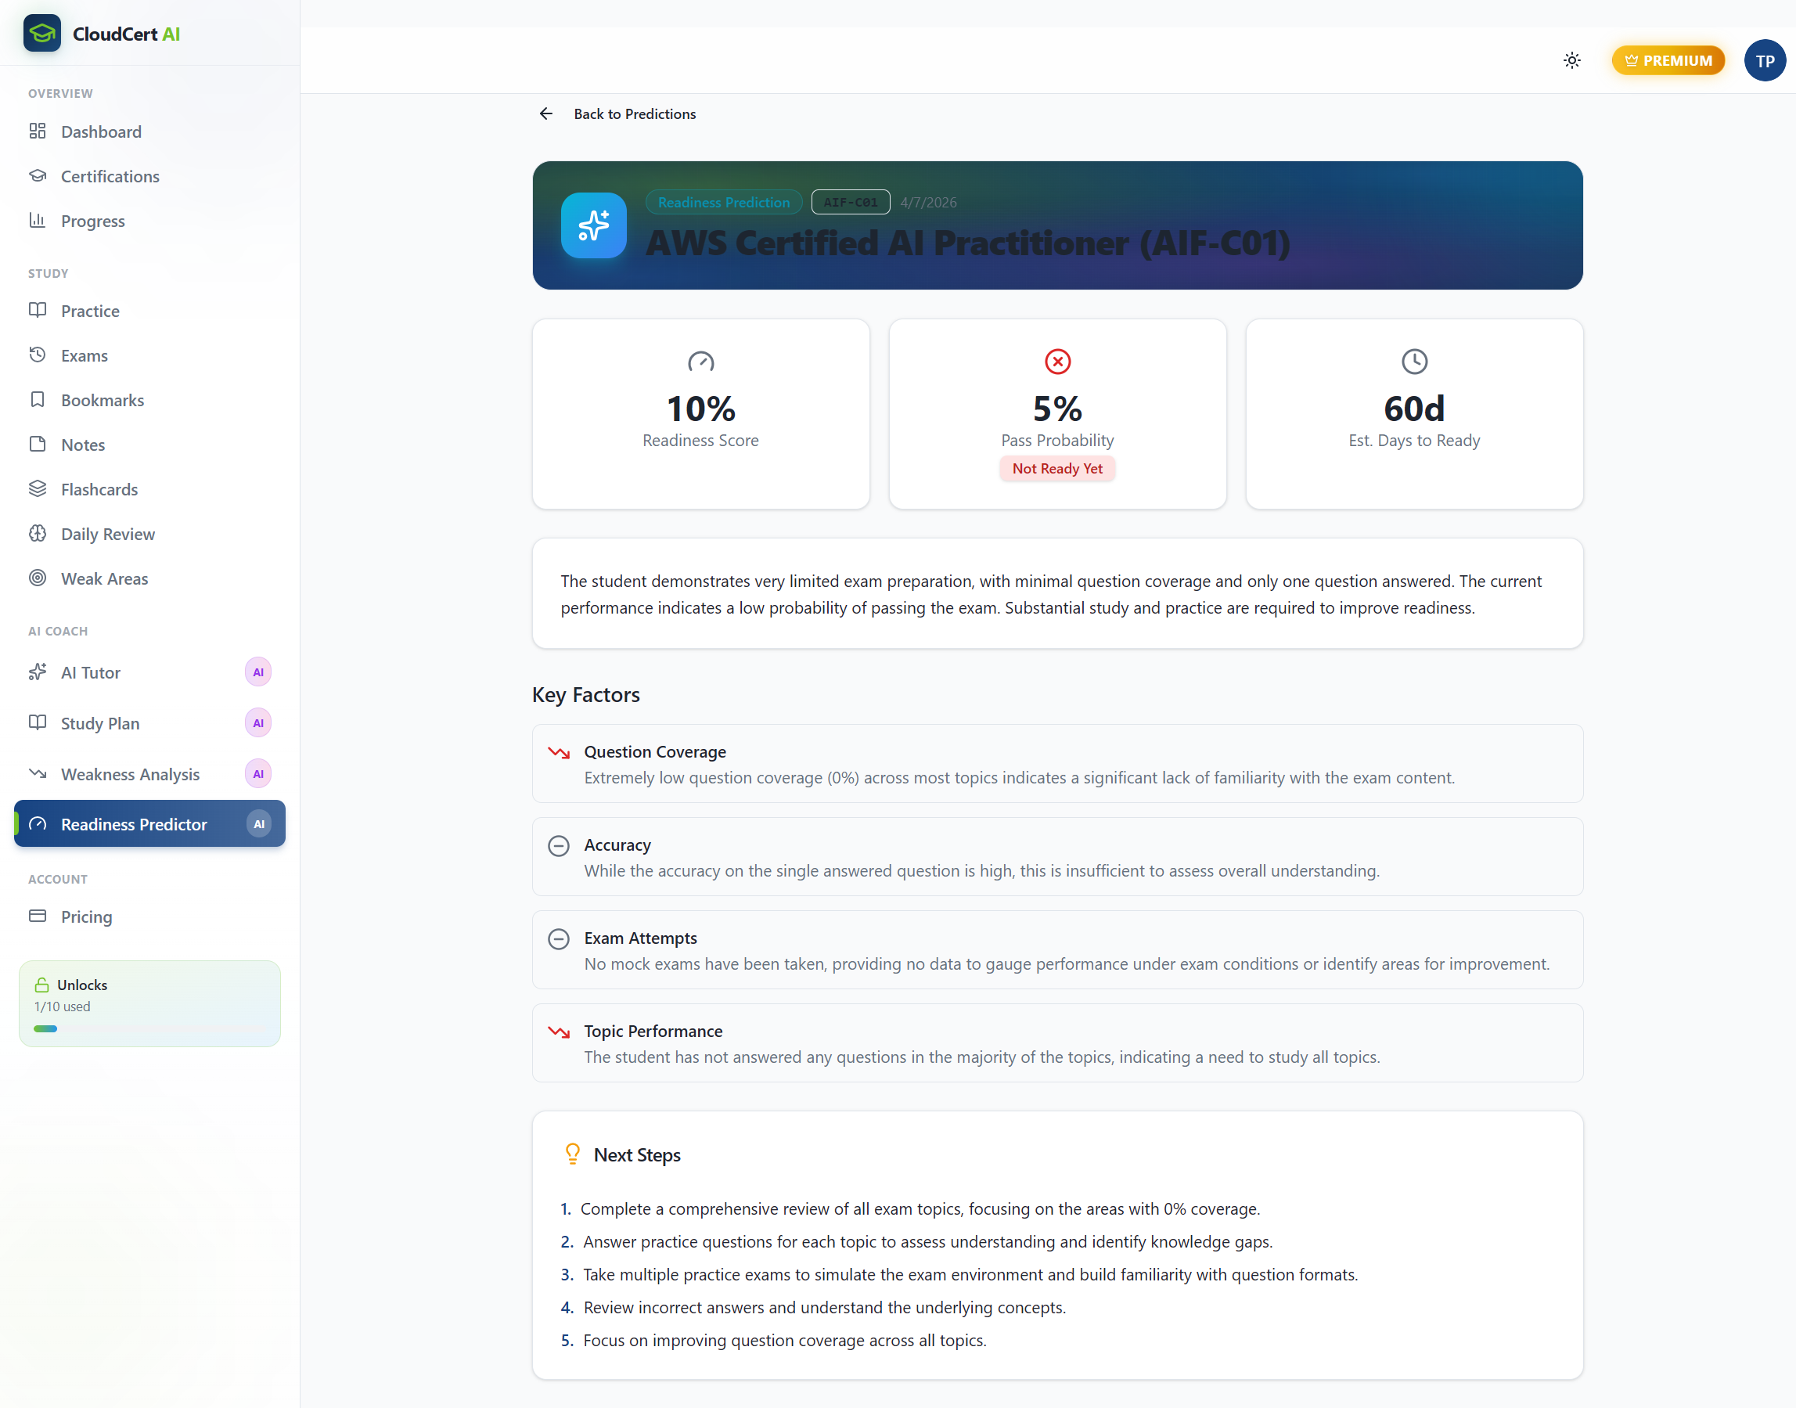Screen dimensions: 1796x1408
Task: Click the Flashcards stack icon
Action: click(x=37, y=489)
